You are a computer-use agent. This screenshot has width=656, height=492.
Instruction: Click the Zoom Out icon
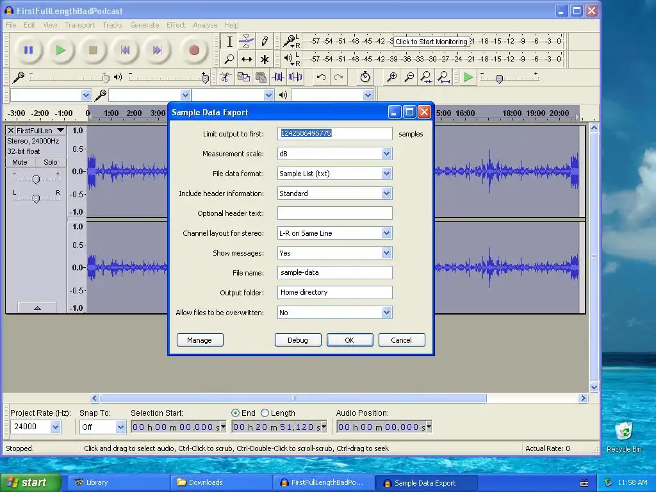pyautogui.click(x=409, y=77)
